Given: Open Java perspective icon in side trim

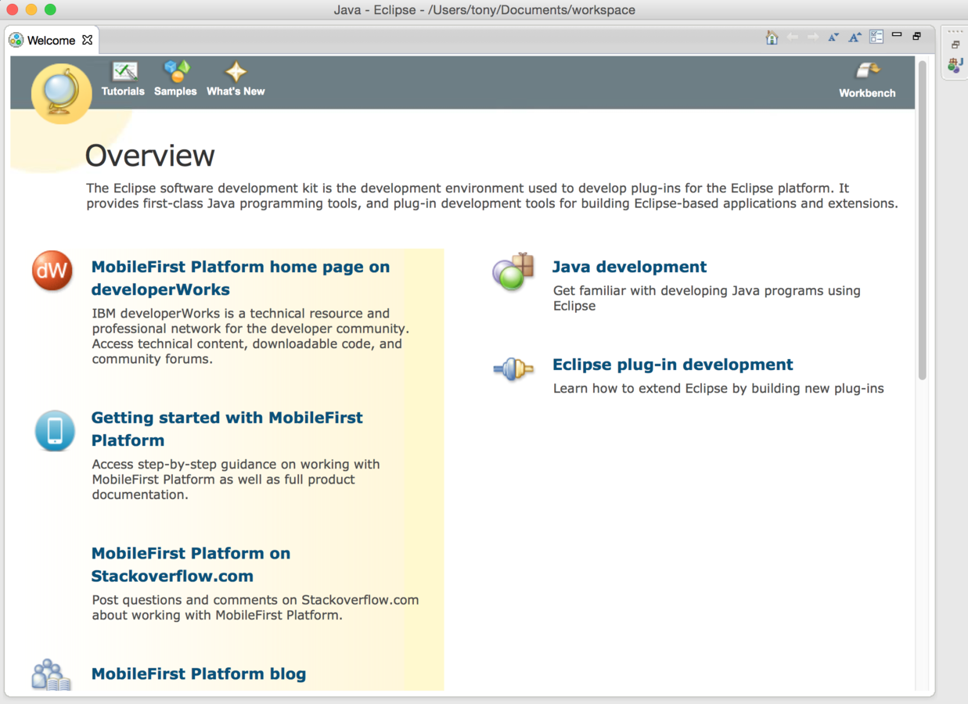Looking at the screenshot, I should [x=955, y=66].
